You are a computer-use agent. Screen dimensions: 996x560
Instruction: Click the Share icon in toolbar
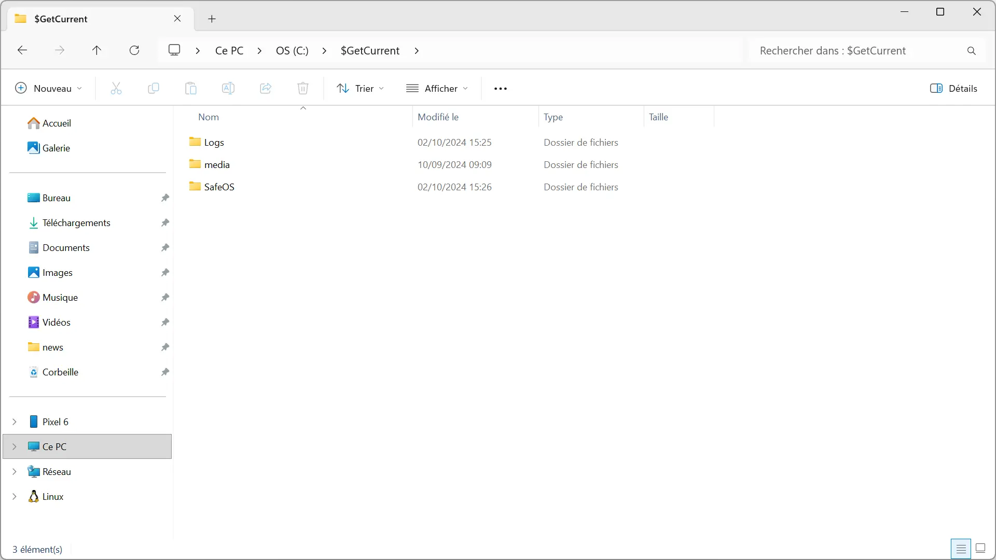click(266, 89)
